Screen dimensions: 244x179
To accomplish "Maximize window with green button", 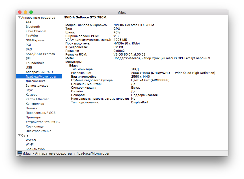I will coord(31,12).
